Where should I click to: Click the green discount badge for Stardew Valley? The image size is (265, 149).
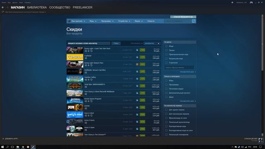[142, 79]
